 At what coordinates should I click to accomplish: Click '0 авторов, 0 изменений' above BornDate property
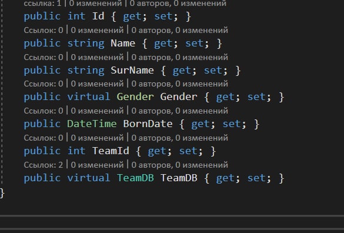(180, 111)
